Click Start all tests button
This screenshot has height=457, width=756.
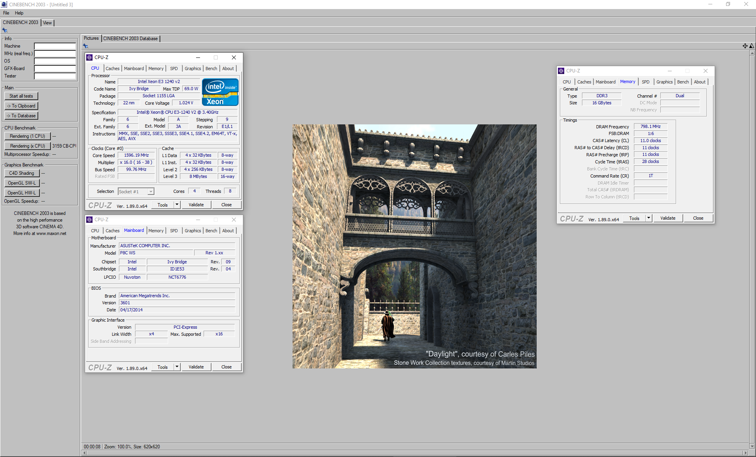pyautogui.click(x=21, y=96)
